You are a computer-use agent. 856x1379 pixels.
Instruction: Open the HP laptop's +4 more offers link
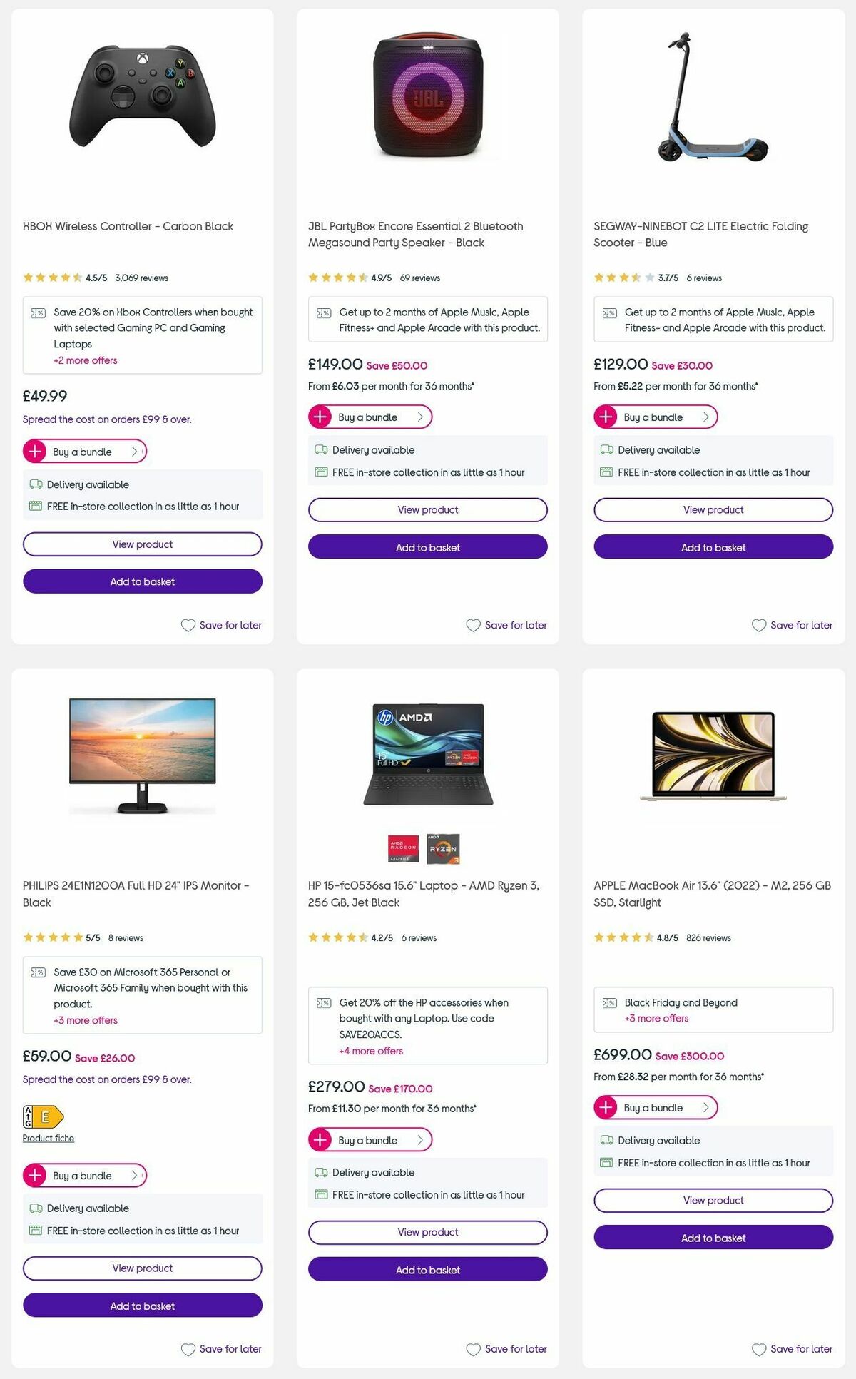(370, 1051)
